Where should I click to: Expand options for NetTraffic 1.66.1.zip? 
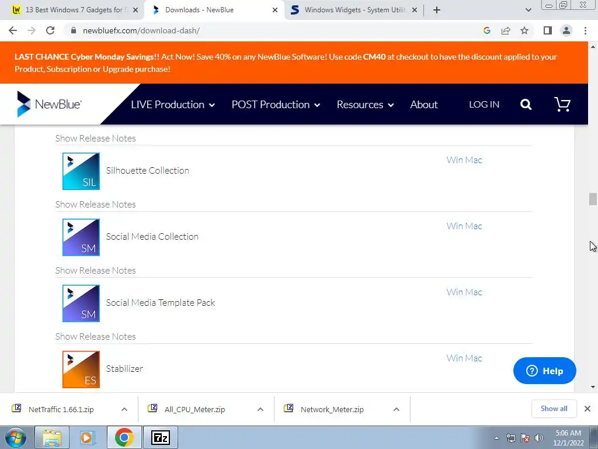pyautogui.click(x=124, y=409)
